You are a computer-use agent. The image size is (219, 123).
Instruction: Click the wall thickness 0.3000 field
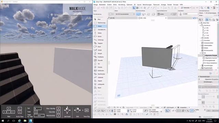point(190,14)
